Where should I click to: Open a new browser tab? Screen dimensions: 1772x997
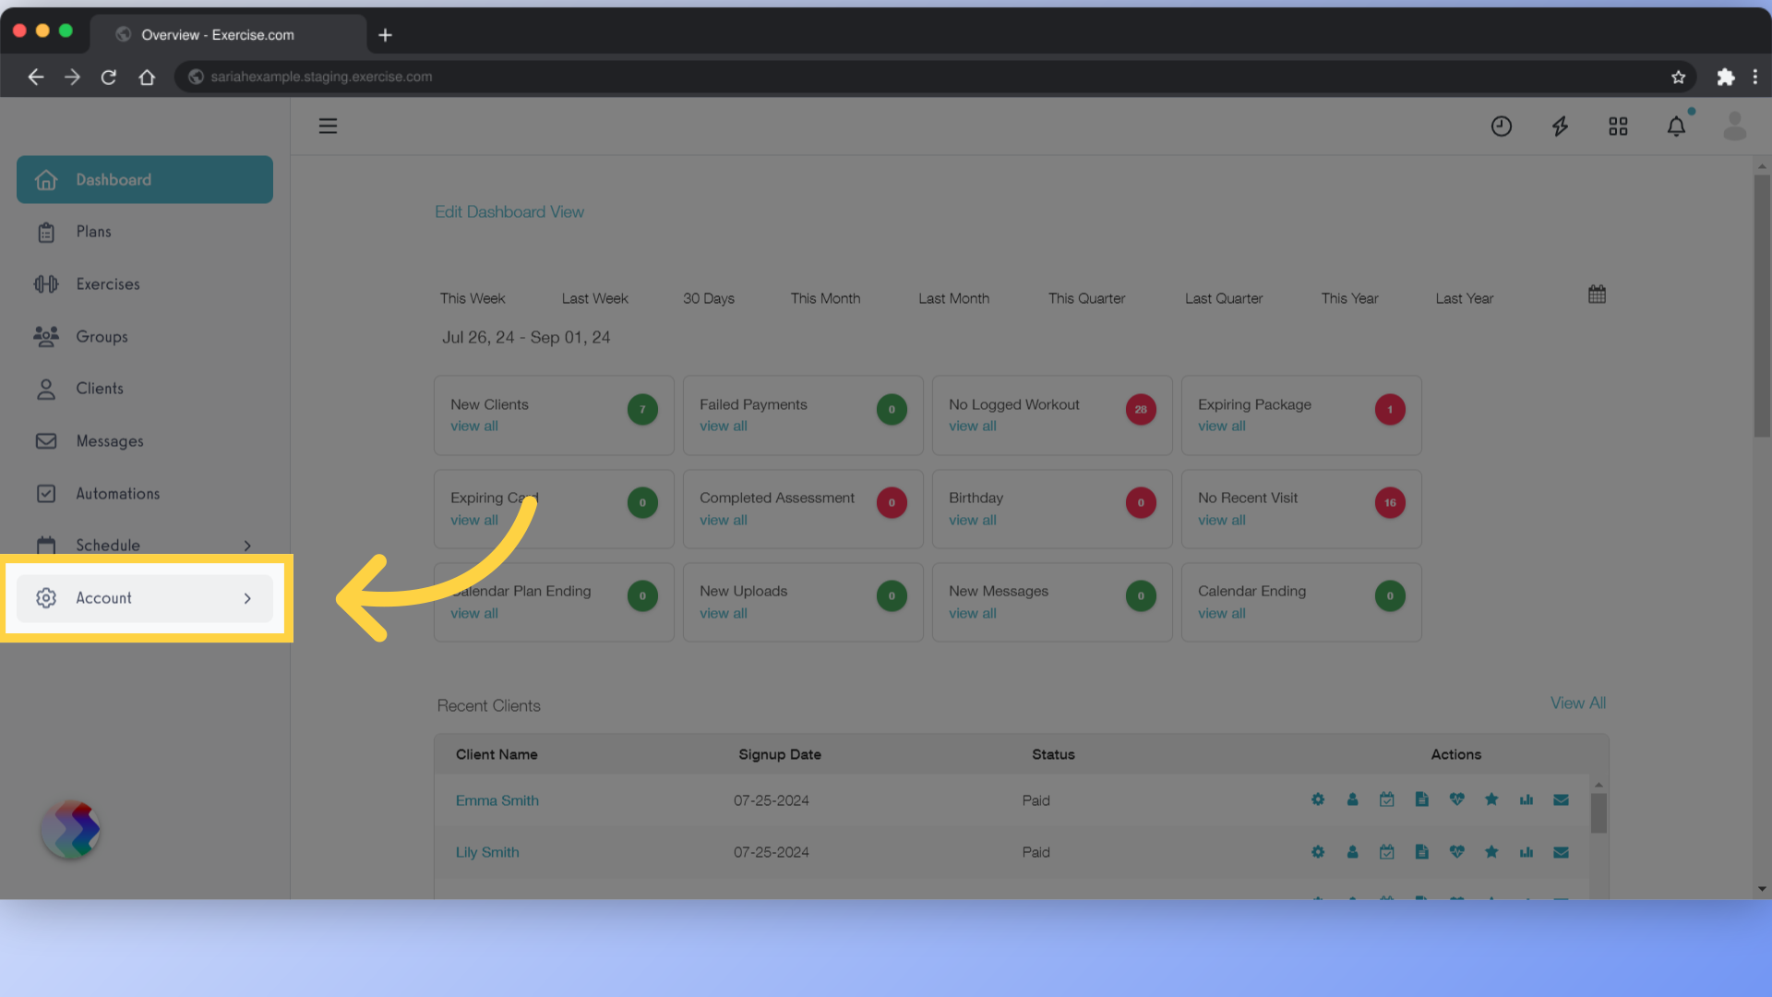point(386,35)
